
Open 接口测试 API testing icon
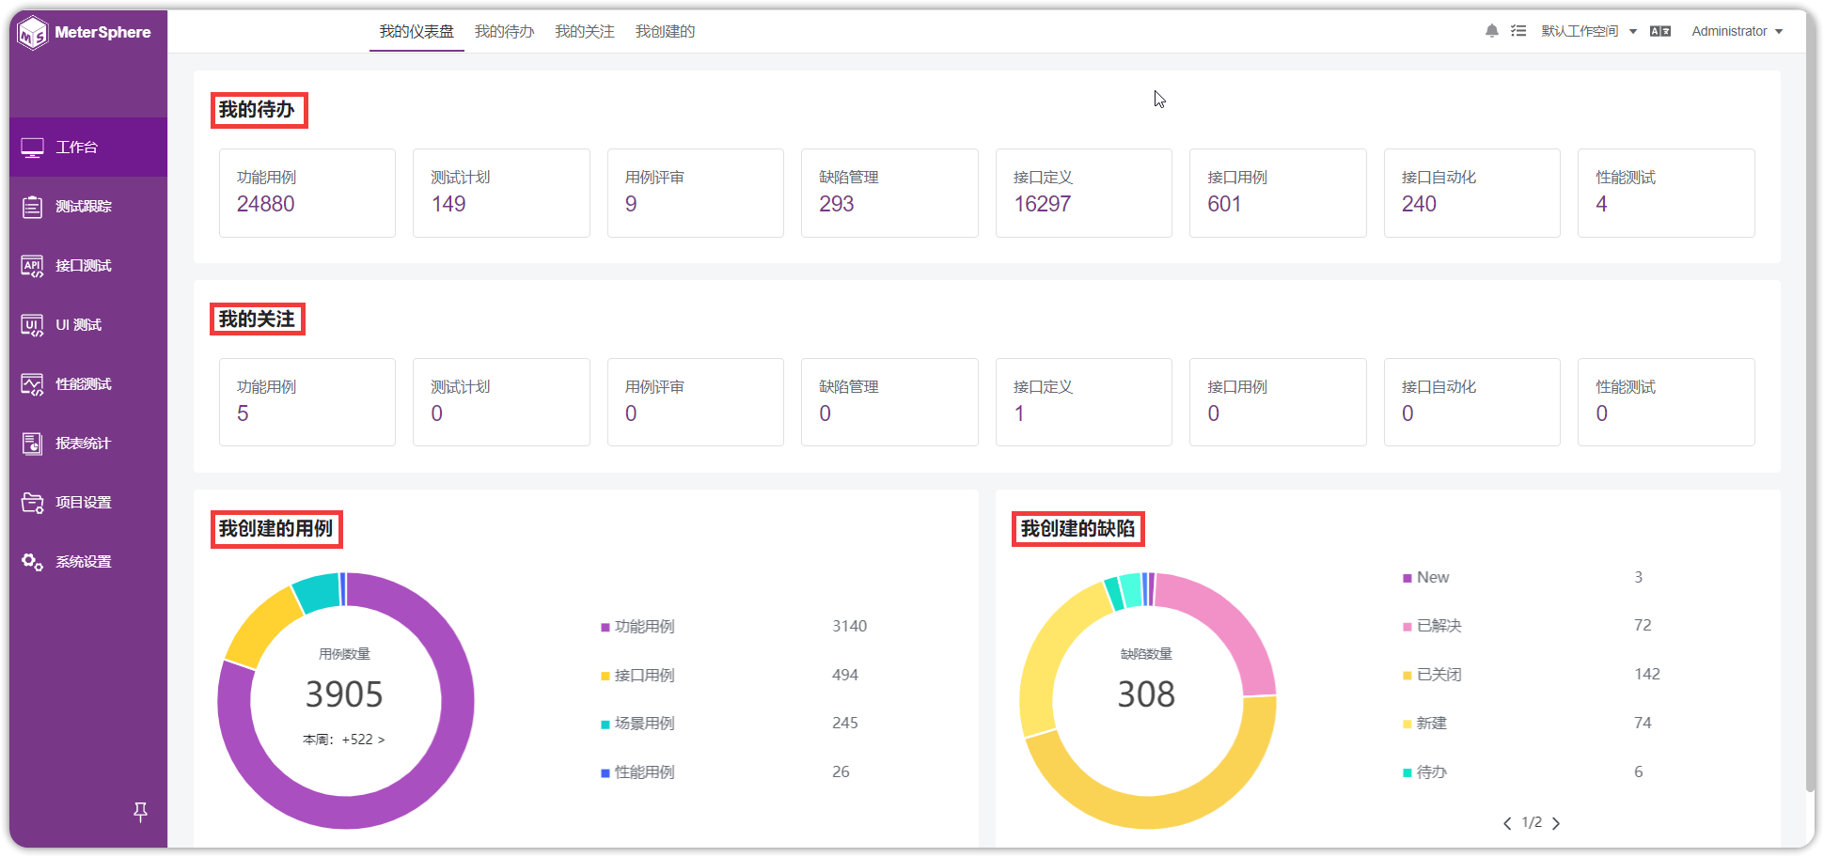pyautogui.click(x=33, y=266)
